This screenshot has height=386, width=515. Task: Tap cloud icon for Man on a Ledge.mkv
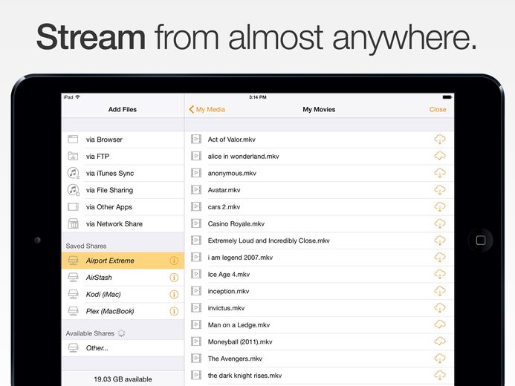[440, 325]
